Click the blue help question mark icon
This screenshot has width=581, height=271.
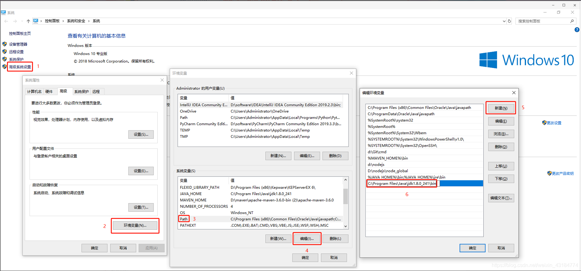[577, 30]
